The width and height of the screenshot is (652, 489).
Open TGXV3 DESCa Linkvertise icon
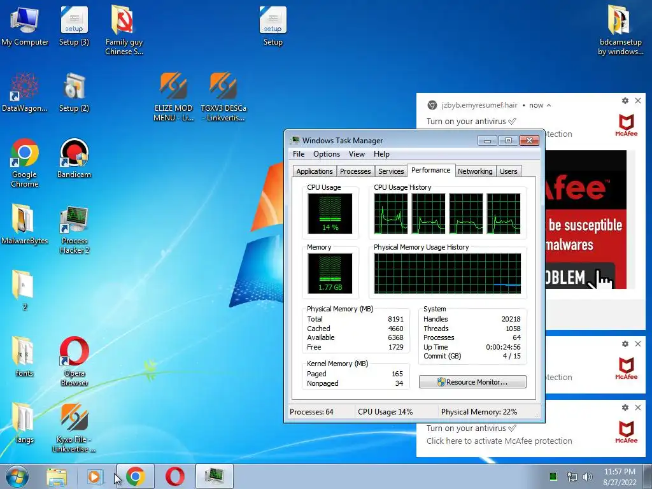click(223, 97)
